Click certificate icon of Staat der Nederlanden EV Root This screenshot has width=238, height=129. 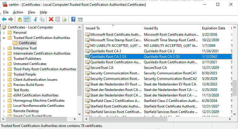click(87, 84)
